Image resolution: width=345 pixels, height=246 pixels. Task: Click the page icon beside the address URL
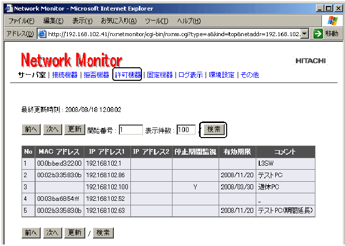point(42,34)
